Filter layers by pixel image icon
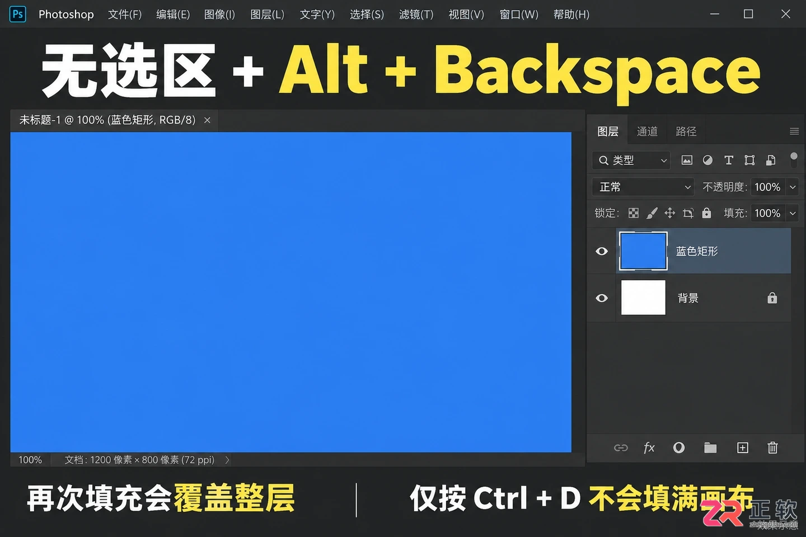Viewport: 806px width, 537px height. click(687, 161)
